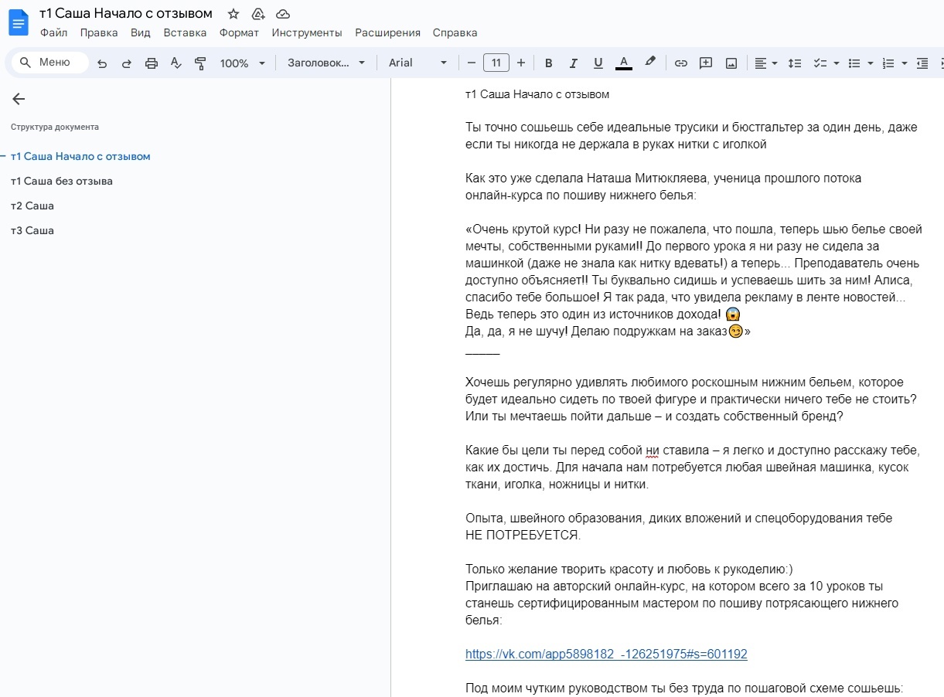Open the Формат menu
Screen dimensions: 944x697
(x=239, y=32)
